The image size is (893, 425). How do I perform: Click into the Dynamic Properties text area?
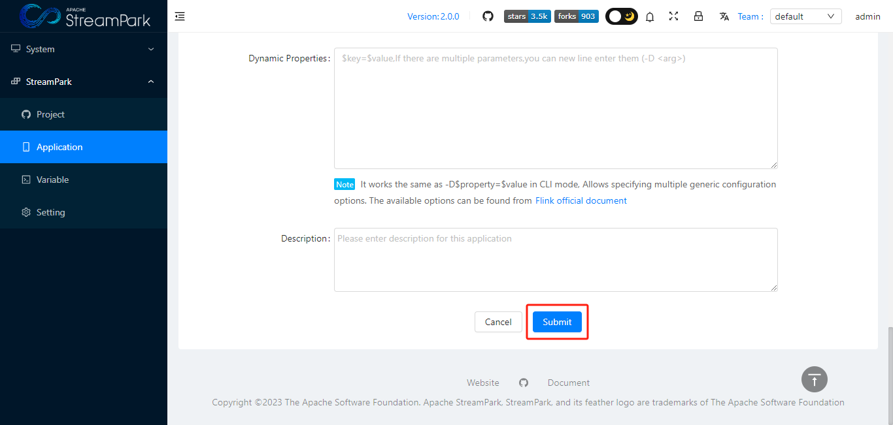pyautogui.click(x=556, y=108)
